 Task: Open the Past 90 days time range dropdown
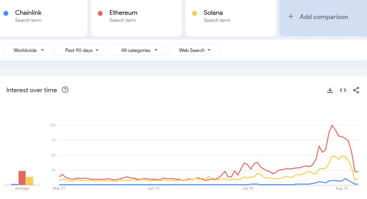(82, 50)
